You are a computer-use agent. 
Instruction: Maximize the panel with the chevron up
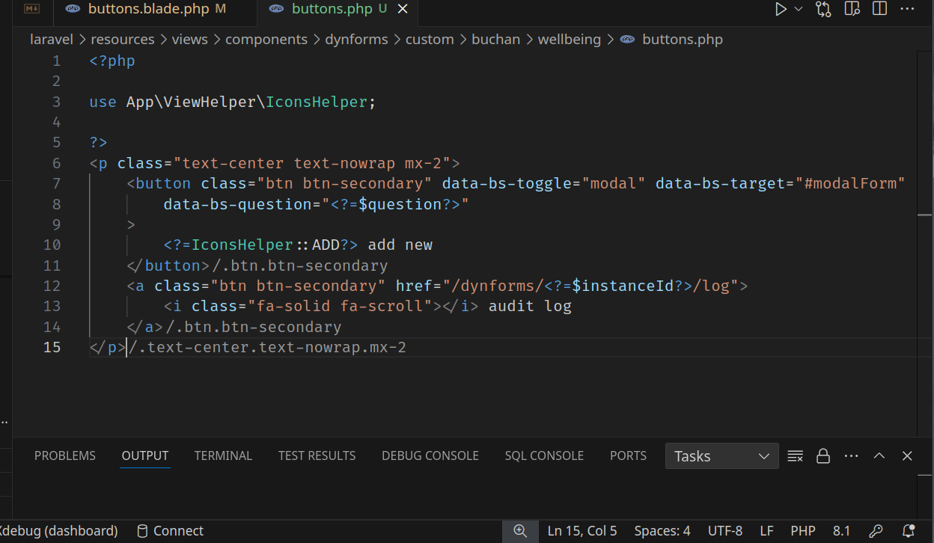[879, 456]
